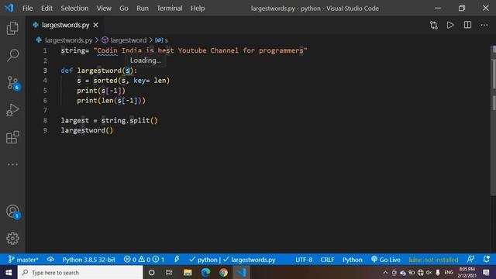Open Google Chrome from taskbar
The image size is (496, 279).
point(223,272)
